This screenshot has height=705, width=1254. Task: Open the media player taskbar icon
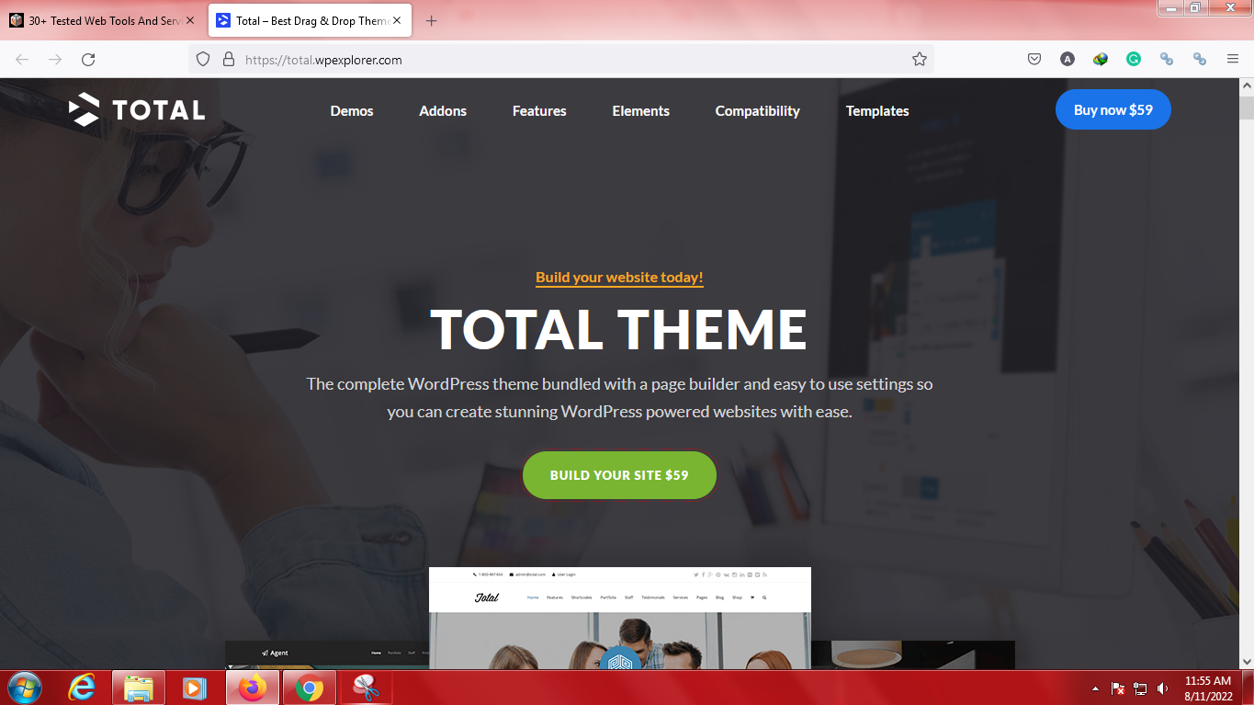(x=195, y=688)
